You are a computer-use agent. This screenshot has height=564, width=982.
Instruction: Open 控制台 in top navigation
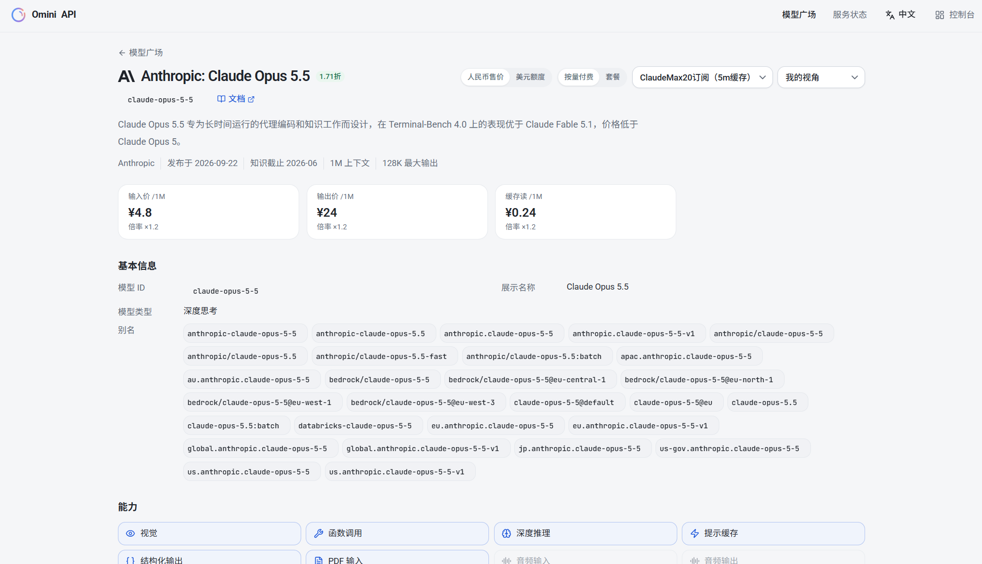[955, 15]
